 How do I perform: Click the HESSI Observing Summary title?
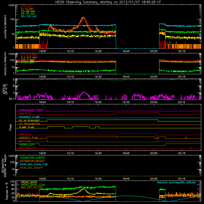[x=108, y=2]
